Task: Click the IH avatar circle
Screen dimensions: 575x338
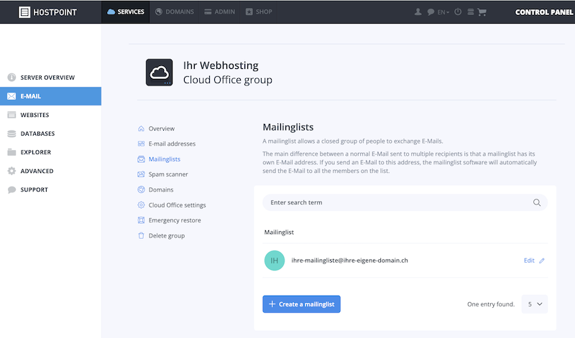Action: click(275, 260)
